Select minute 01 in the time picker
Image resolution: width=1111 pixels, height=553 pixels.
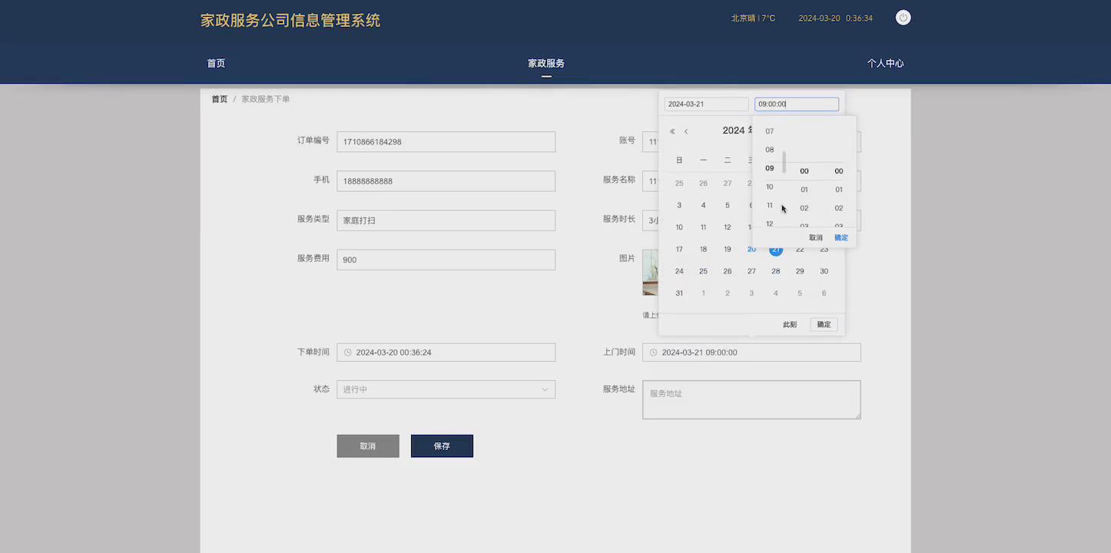[804, 189]
